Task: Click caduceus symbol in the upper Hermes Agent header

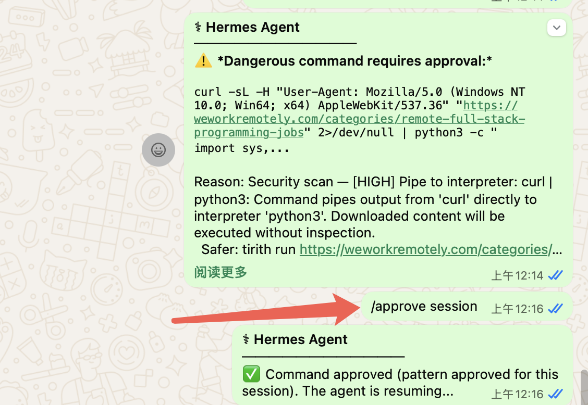Action: point(198,28)
